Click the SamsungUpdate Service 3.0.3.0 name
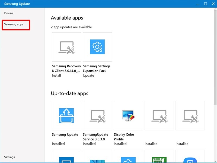 click(x=95, y=137)
